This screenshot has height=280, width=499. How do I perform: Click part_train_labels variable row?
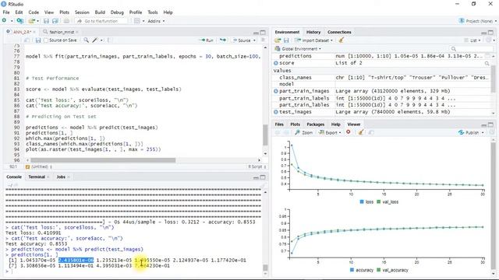click(x=382, y=98)
